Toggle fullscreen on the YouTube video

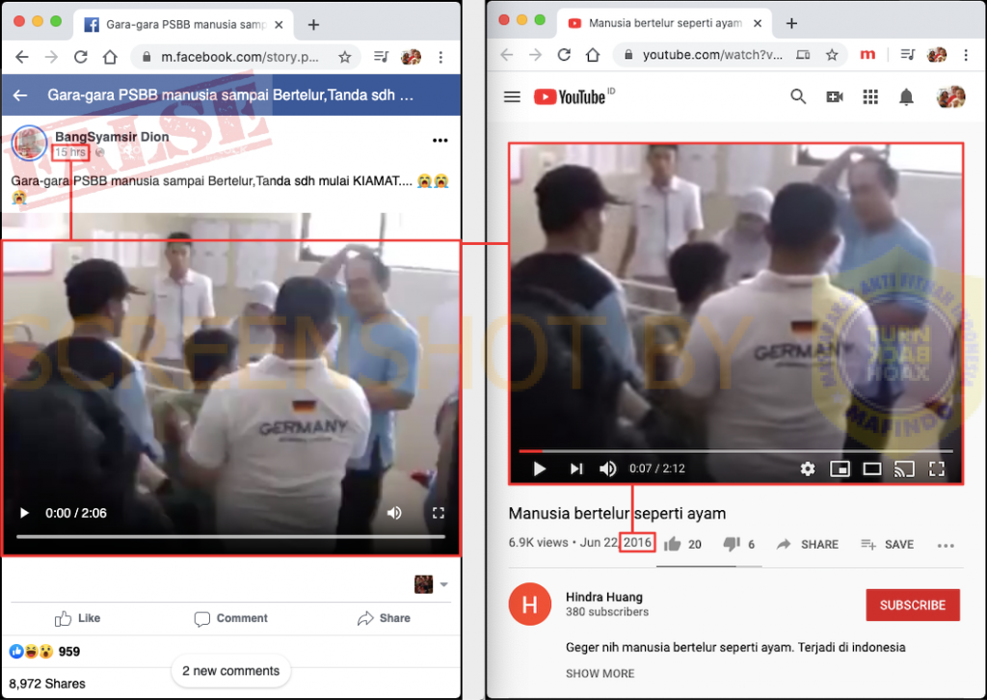point(937,469)
